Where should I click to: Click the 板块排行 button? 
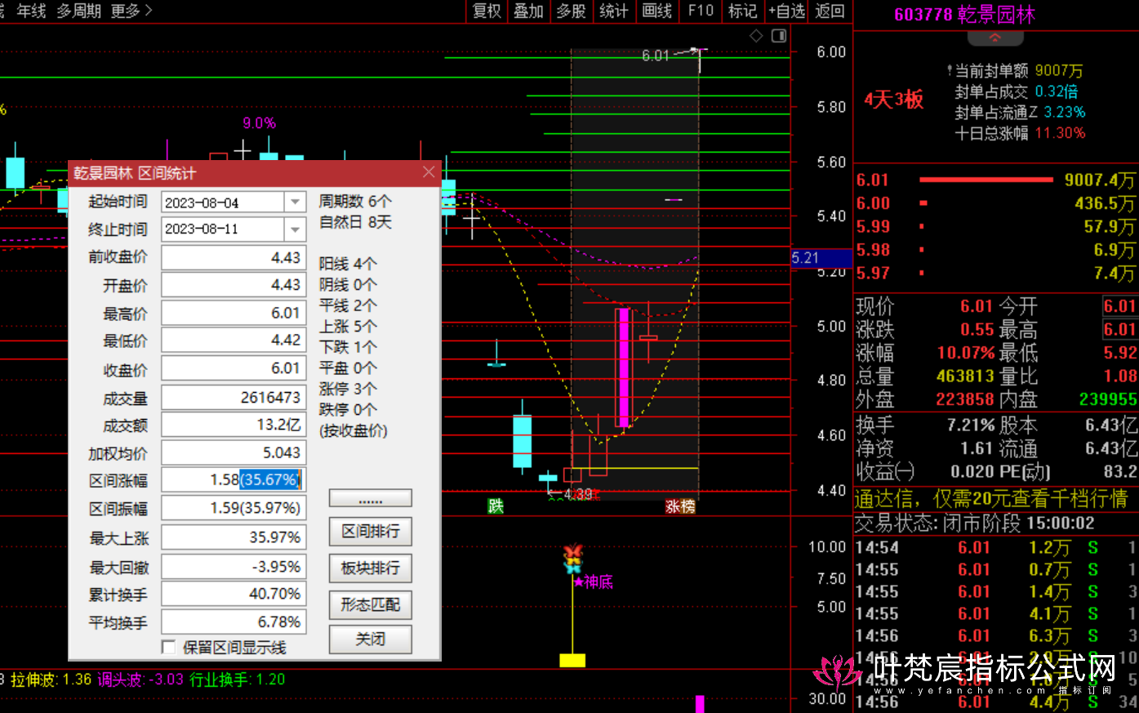coord(371,568)
